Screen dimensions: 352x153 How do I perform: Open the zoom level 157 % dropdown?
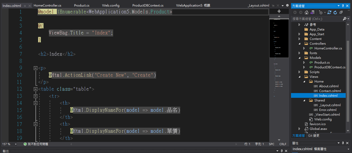(x=16, y=144)
